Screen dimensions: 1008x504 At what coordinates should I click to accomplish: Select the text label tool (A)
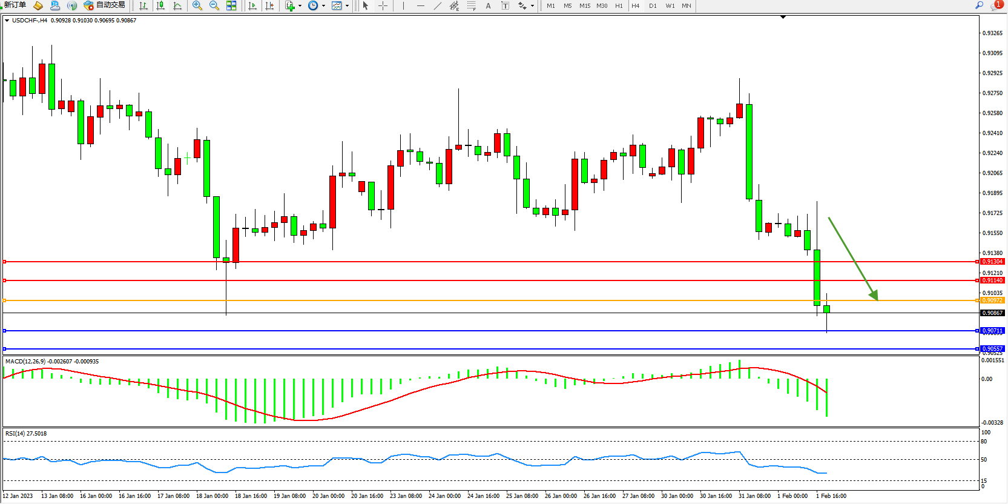488,5
